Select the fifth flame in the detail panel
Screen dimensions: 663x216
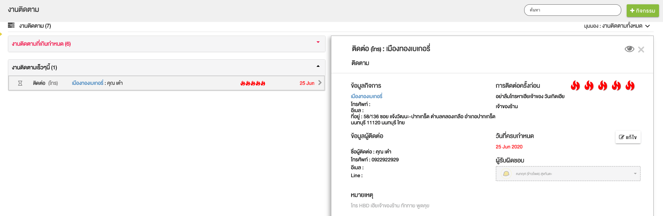click(x=630, y=86)
